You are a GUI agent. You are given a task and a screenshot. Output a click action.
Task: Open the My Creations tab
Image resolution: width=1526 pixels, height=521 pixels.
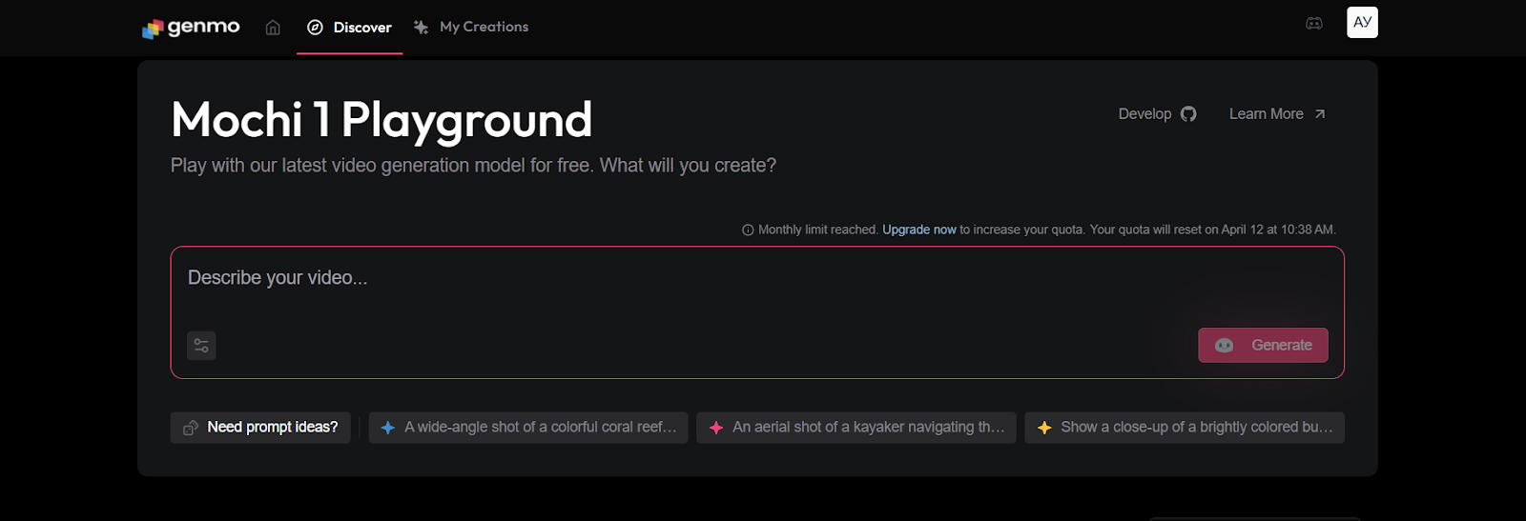coord(471,28)
